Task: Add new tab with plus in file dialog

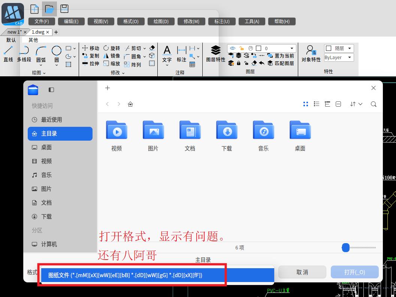Action: point(107,88)
